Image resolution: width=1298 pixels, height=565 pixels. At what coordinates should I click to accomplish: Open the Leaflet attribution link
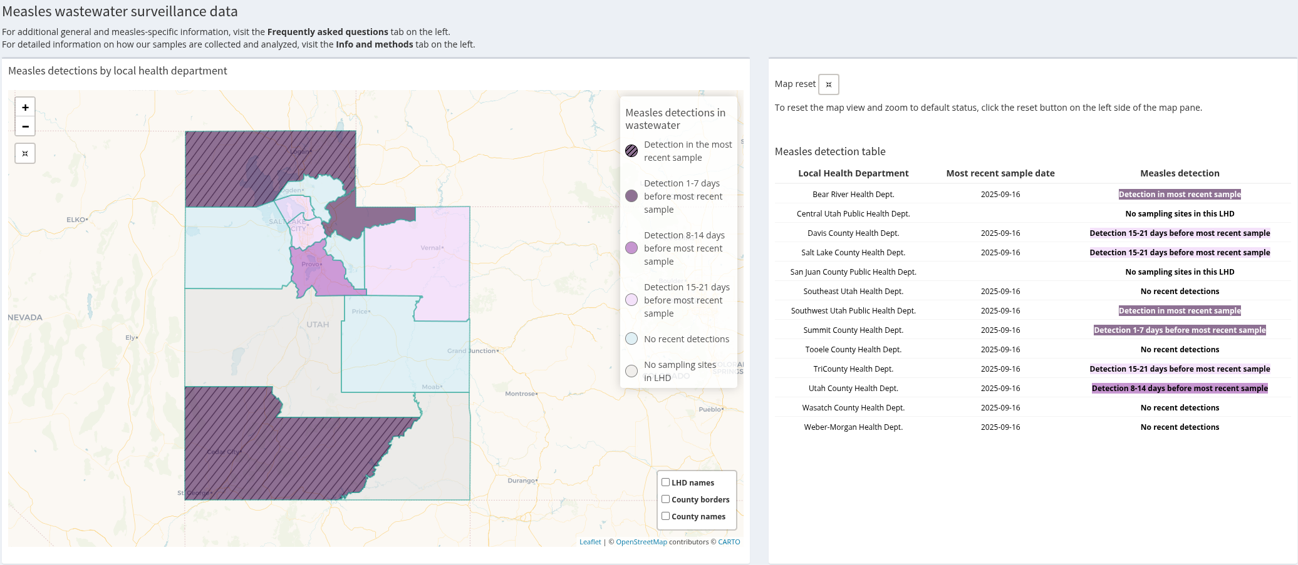[589, 542]
